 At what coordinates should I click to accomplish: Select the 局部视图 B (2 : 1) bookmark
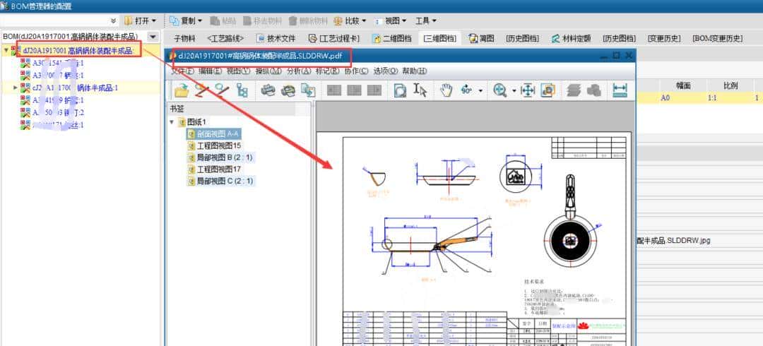pos(220,157)
